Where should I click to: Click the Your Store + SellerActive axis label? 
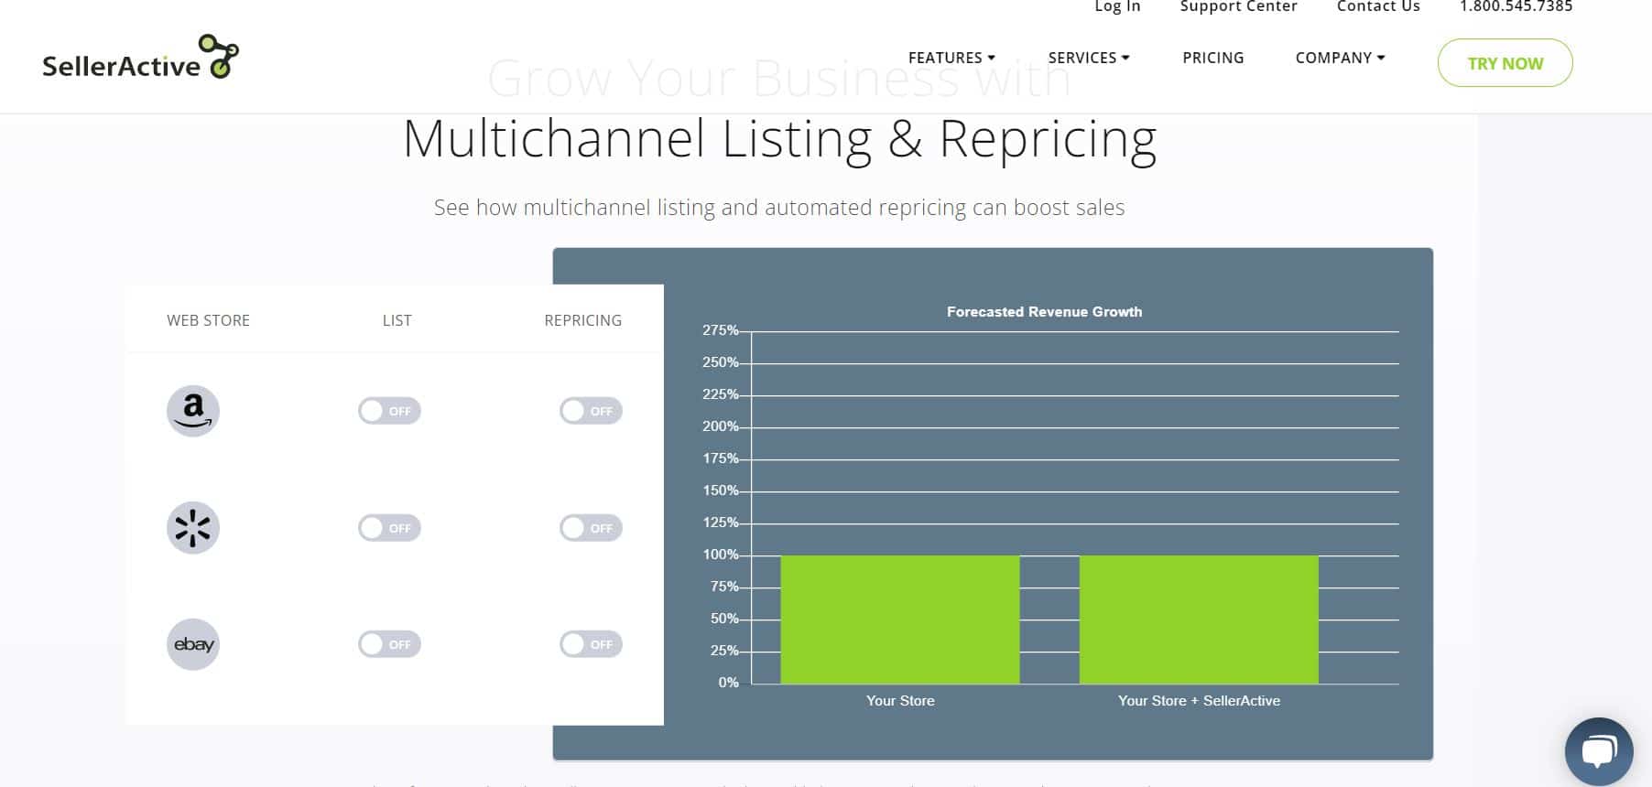1199,701
